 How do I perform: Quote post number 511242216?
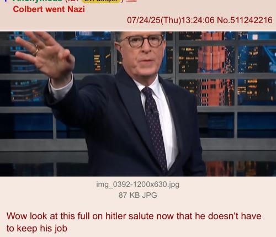(251, 20)
